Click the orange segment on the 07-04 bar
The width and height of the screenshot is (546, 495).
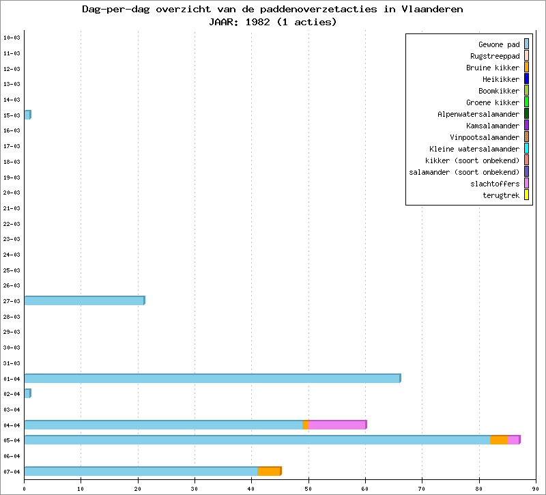click(x=269, y=471)
